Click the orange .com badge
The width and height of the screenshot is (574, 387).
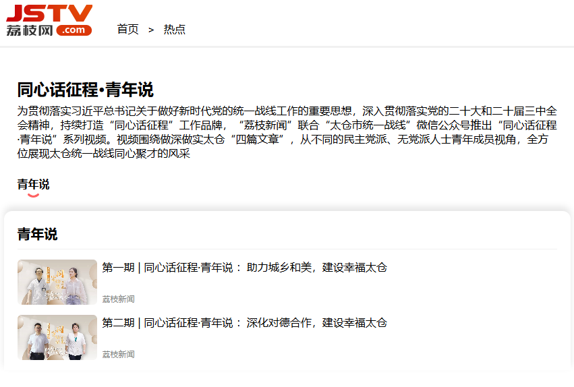pyautogui.click(x=74, y=30)
